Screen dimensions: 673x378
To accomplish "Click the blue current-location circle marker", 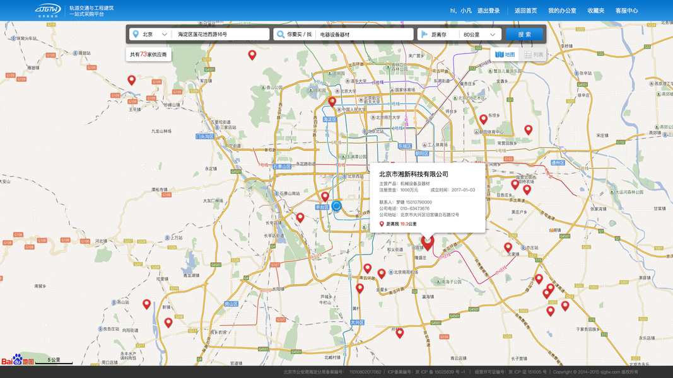I will [x=337, y=206].
